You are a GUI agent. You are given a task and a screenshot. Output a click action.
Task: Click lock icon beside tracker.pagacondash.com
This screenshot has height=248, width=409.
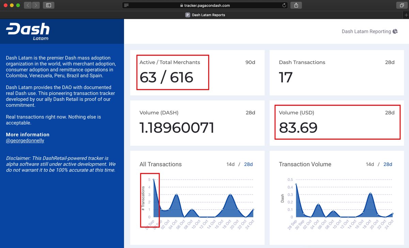coord(181,5)
